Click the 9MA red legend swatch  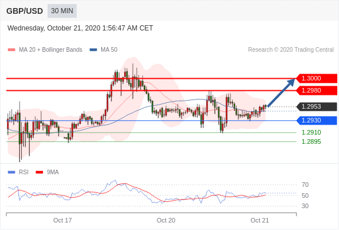39,172
